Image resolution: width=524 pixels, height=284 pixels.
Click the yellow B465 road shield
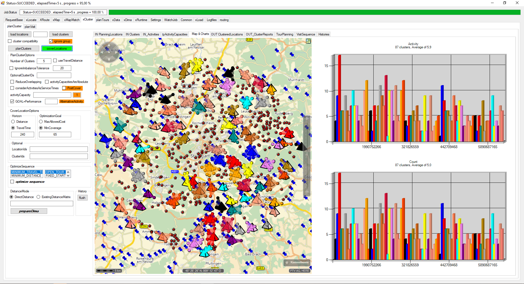tap(260, 268)
